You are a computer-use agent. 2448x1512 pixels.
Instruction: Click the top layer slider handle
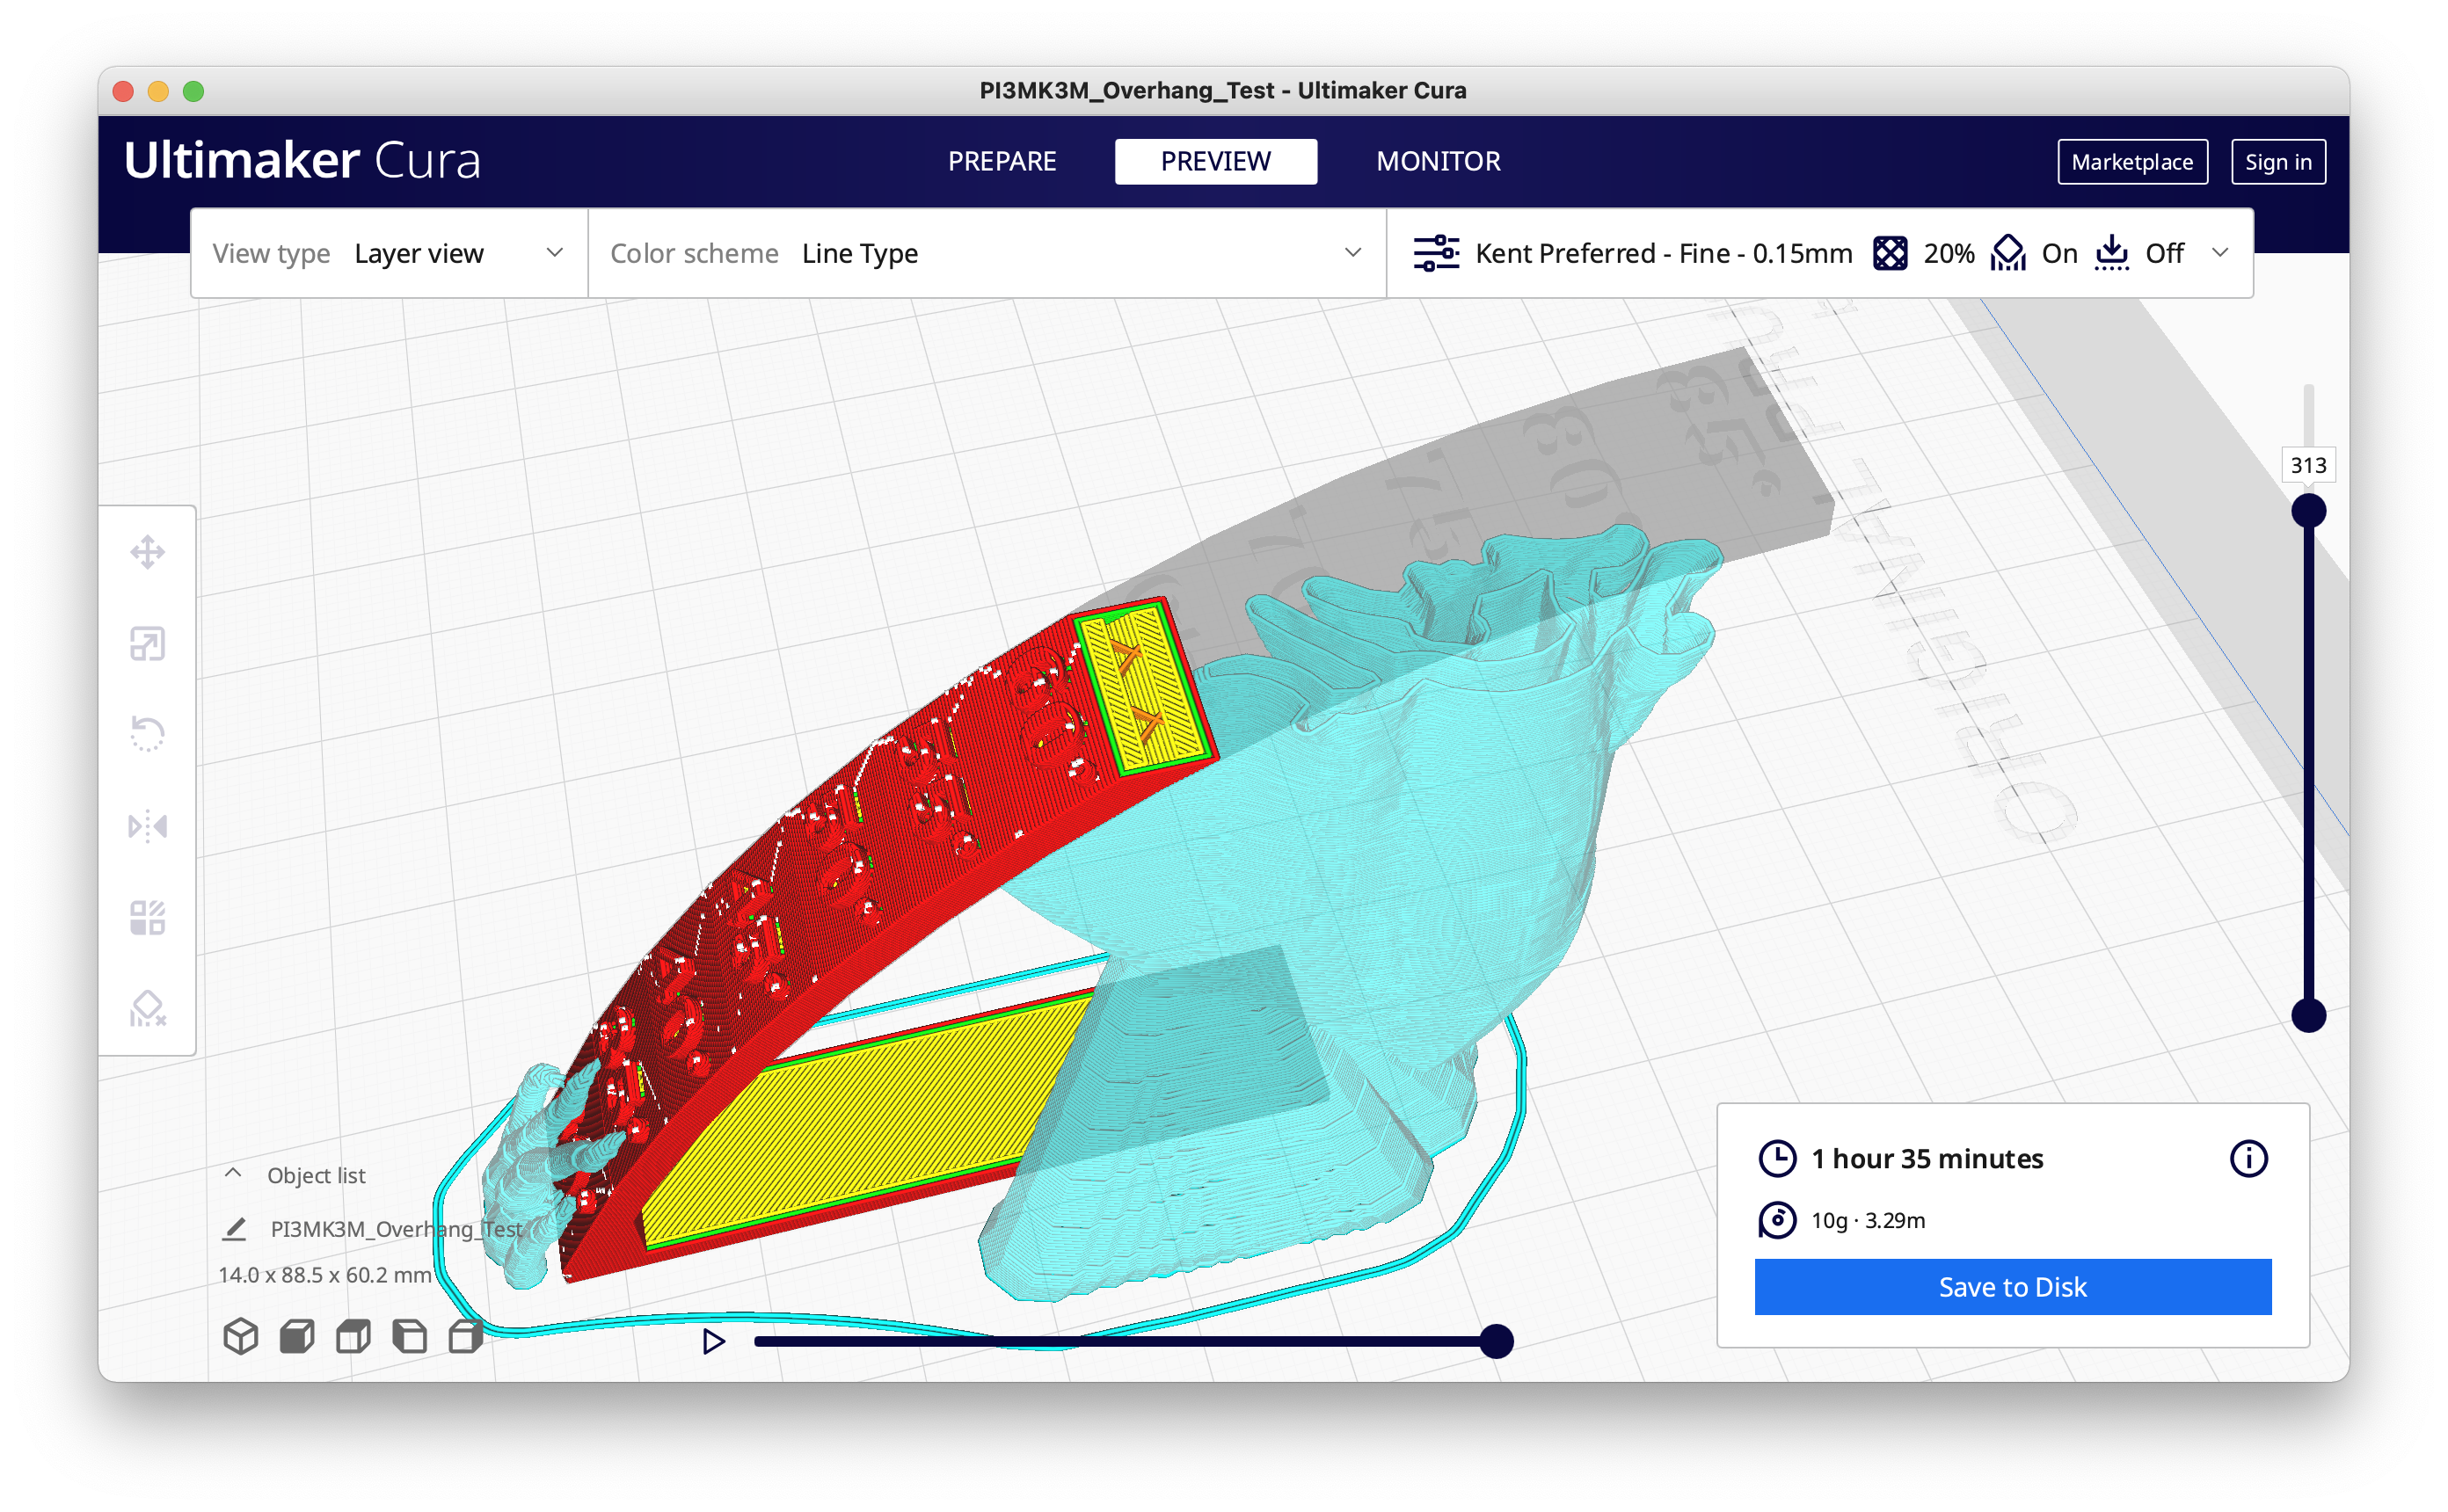tap(2308, 511)
